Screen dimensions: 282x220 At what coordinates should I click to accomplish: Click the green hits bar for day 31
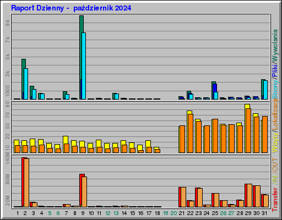coord(262,89)
